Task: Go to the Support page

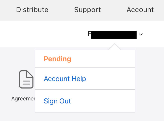Action: point(87,10)
